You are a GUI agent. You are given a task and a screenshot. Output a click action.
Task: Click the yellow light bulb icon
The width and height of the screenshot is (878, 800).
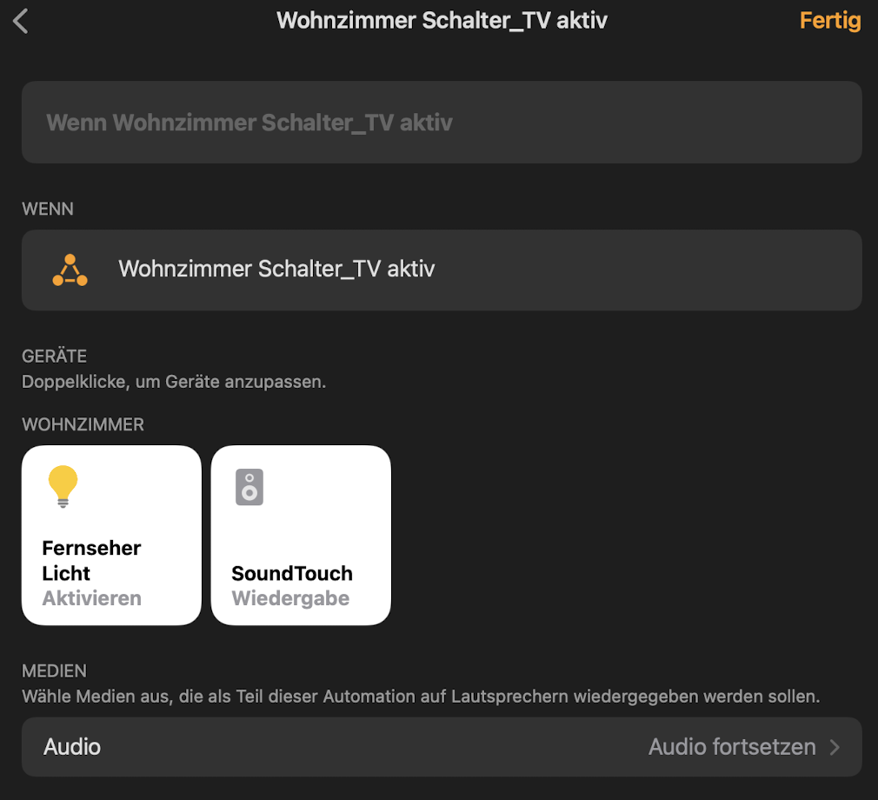click(63, 486)
